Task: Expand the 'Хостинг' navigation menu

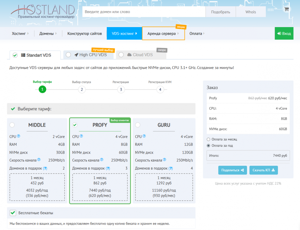Action: pos(21,34)
